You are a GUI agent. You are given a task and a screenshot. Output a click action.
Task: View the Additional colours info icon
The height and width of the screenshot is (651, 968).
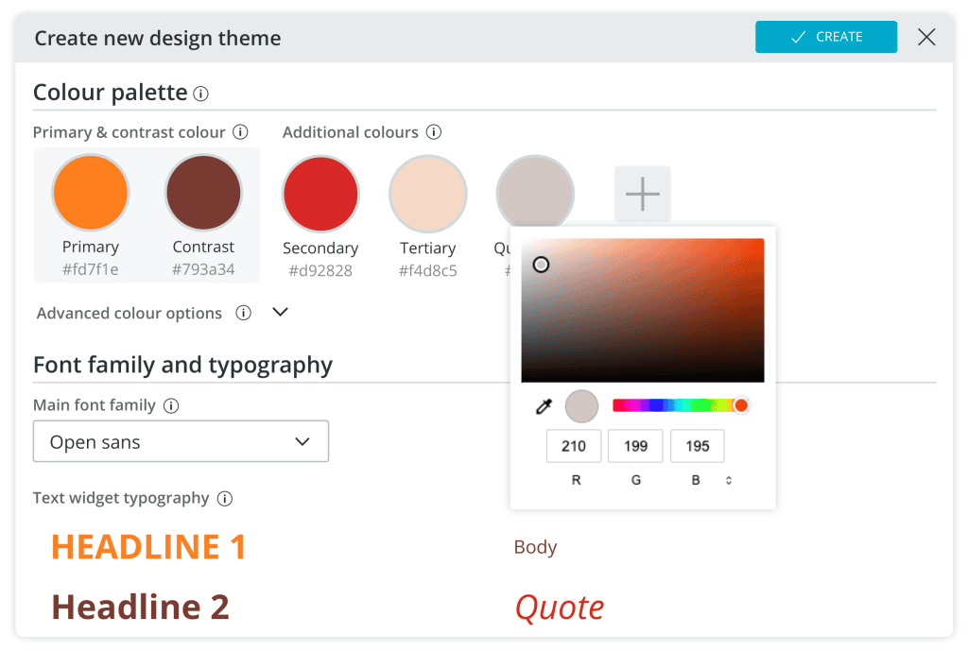tap(434, 131)
